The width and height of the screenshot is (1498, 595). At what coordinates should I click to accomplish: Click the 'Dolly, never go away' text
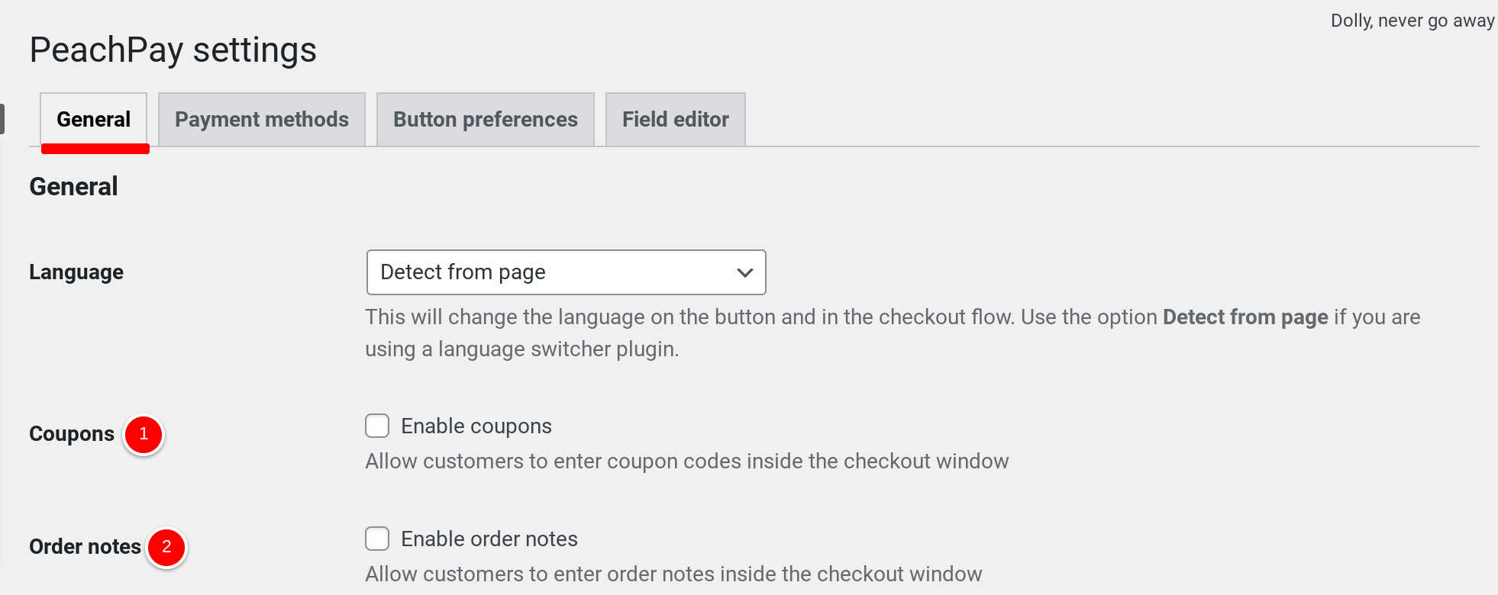pos(1412,21)
